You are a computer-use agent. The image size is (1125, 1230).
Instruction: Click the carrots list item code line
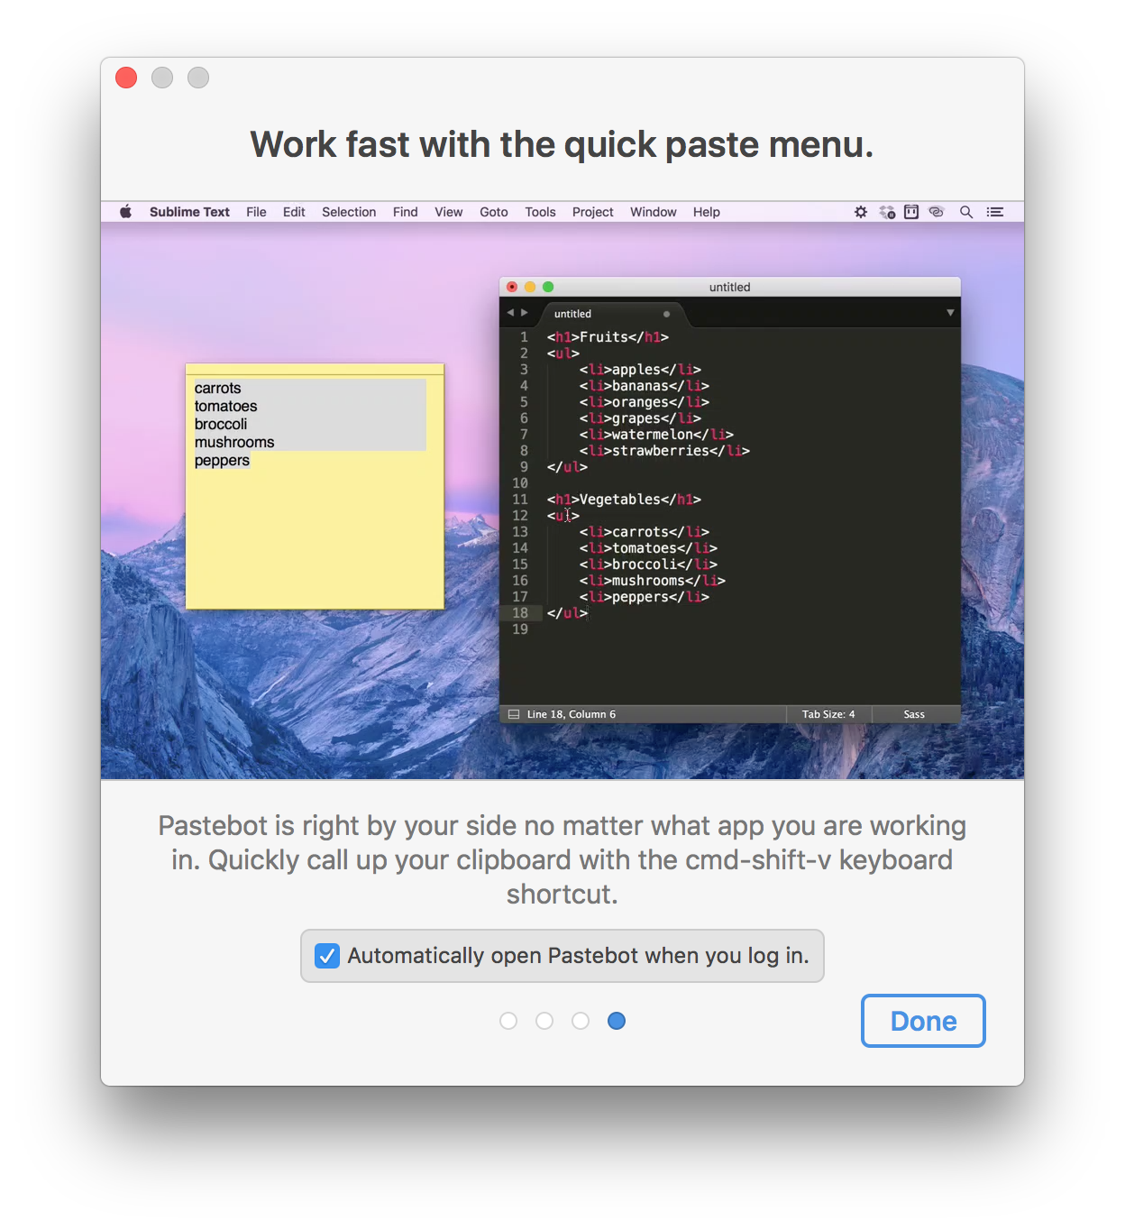pyautogui.click(x=645, y=532)
